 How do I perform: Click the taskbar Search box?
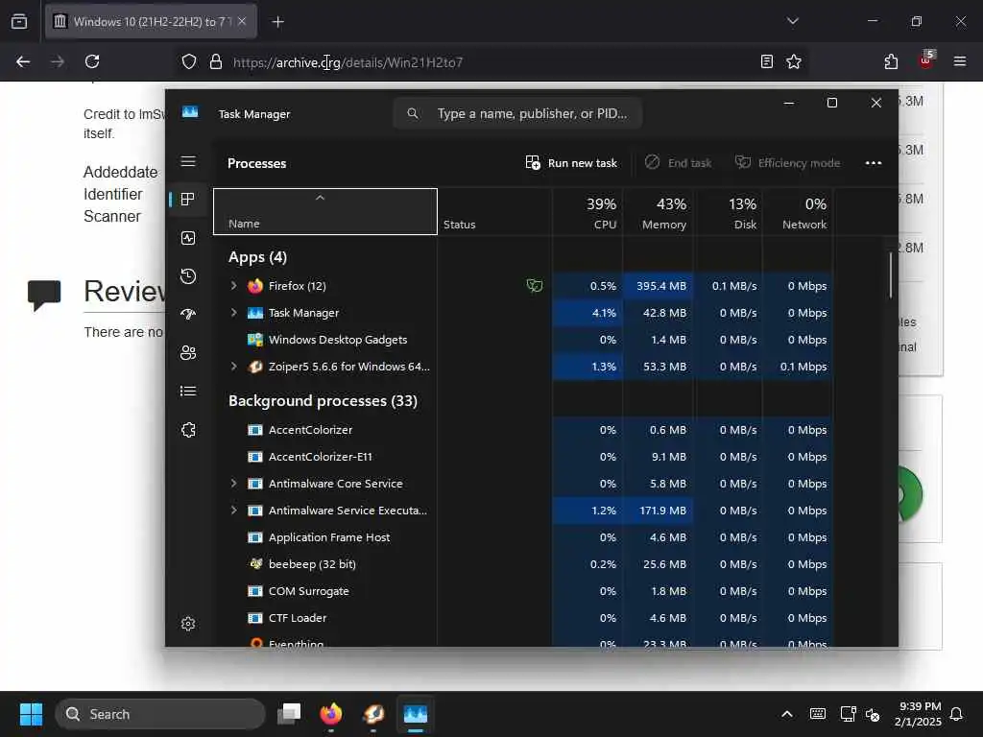(x=160, y=714)
